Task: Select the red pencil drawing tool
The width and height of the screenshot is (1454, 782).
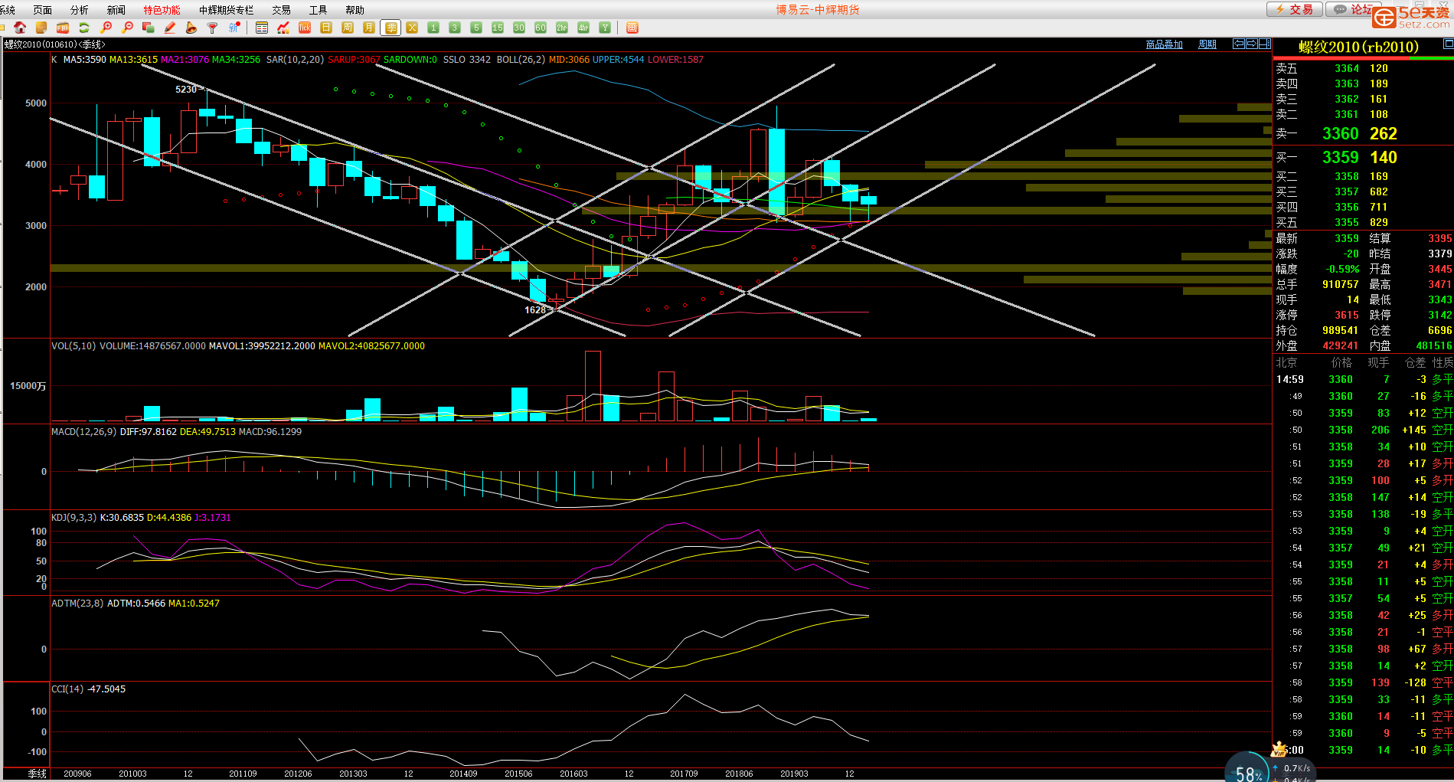Action: click(170, 28)
